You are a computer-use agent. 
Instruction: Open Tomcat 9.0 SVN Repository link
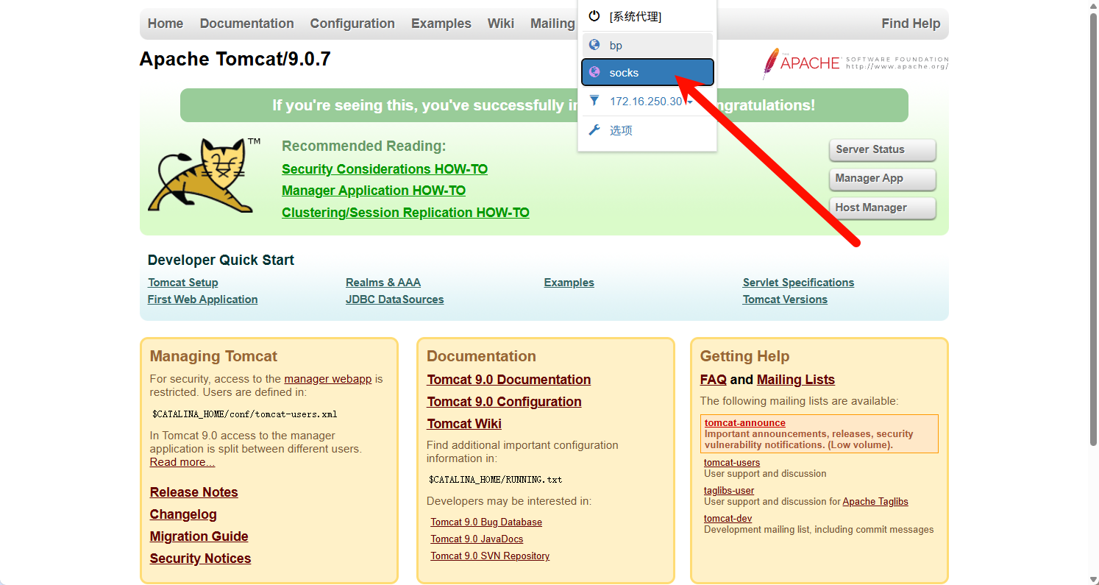[x=490, y=556]
